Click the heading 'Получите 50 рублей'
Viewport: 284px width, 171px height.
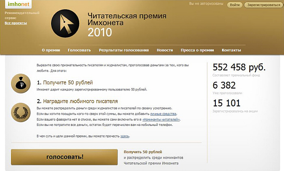[x=68, y=83]
